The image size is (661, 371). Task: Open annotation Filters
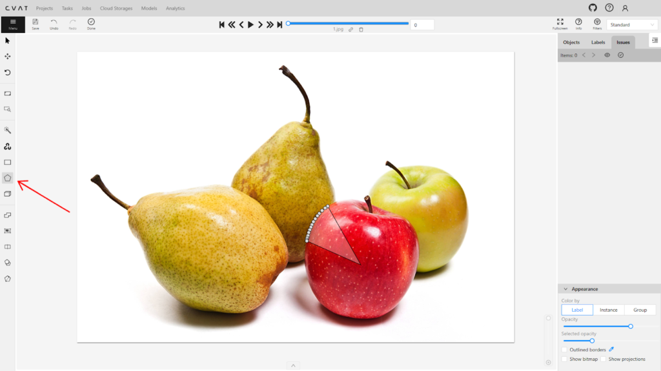tap(597, 24)
